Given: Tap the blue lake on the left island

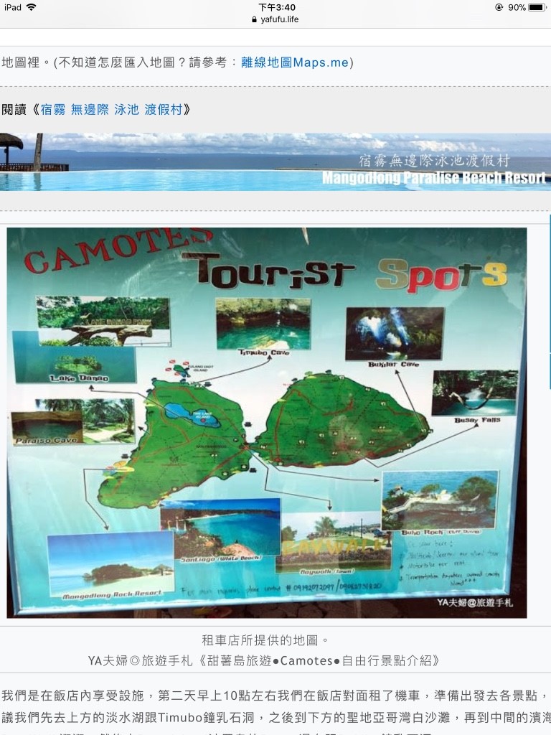Looking at the screenshot, I should 193,414.
